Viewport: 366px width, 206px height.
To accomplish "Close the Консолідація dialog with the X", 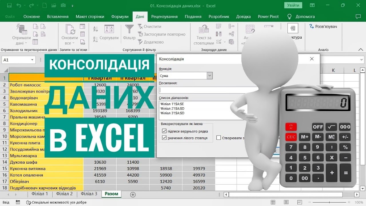I will click(312, 59).
